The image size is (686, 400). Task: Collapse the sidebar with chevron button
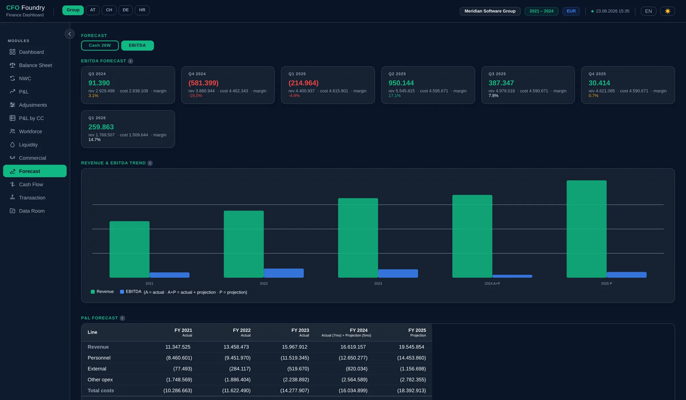[69, 34]
